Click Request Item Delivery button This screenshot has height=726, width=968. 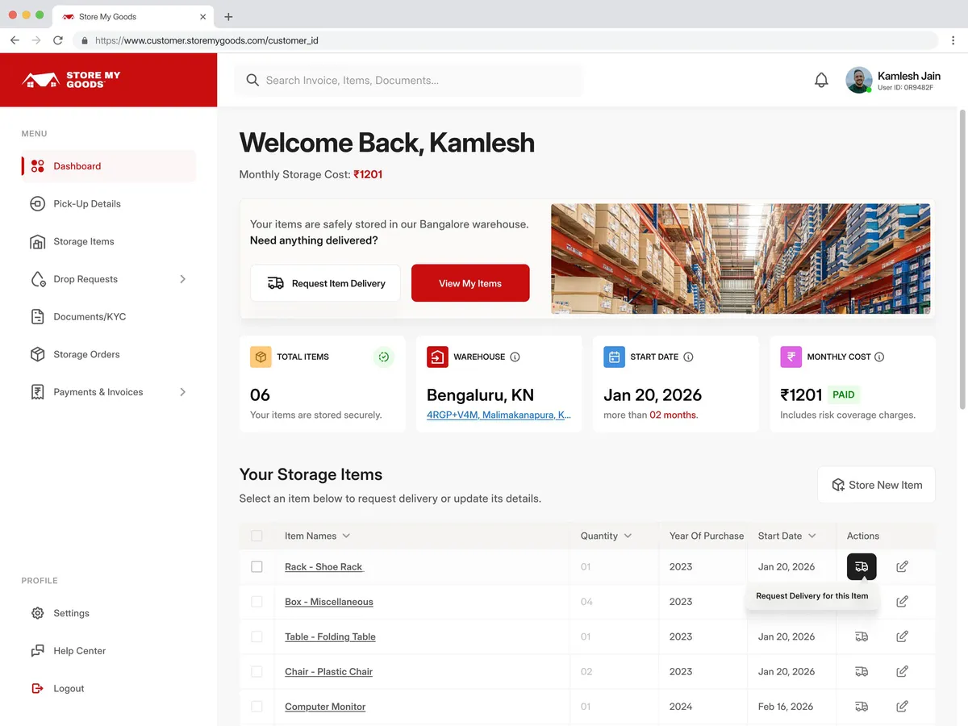pyautogui.click(x=325, y=283)
